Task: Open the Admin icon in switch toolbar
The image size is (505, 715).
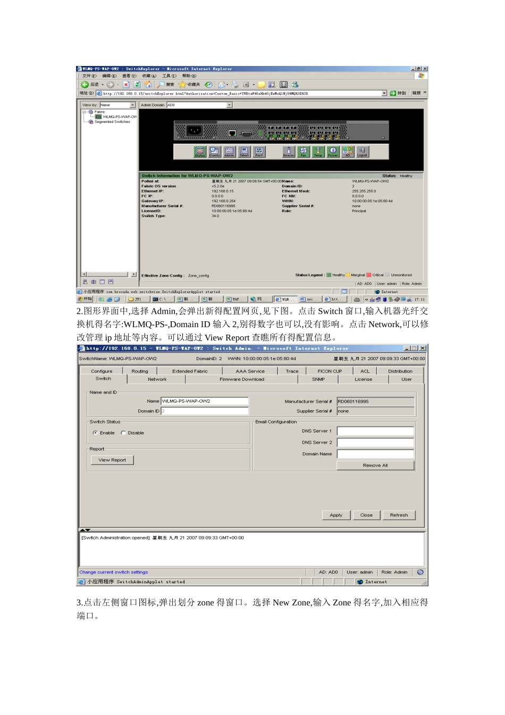Action: 229,152
